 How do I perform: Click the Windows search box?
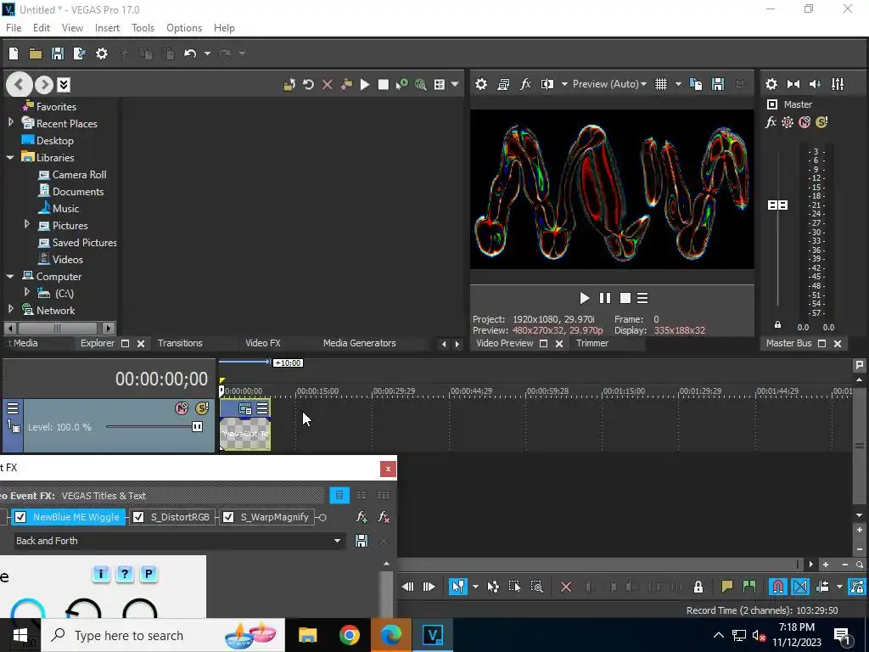point(163,635)
